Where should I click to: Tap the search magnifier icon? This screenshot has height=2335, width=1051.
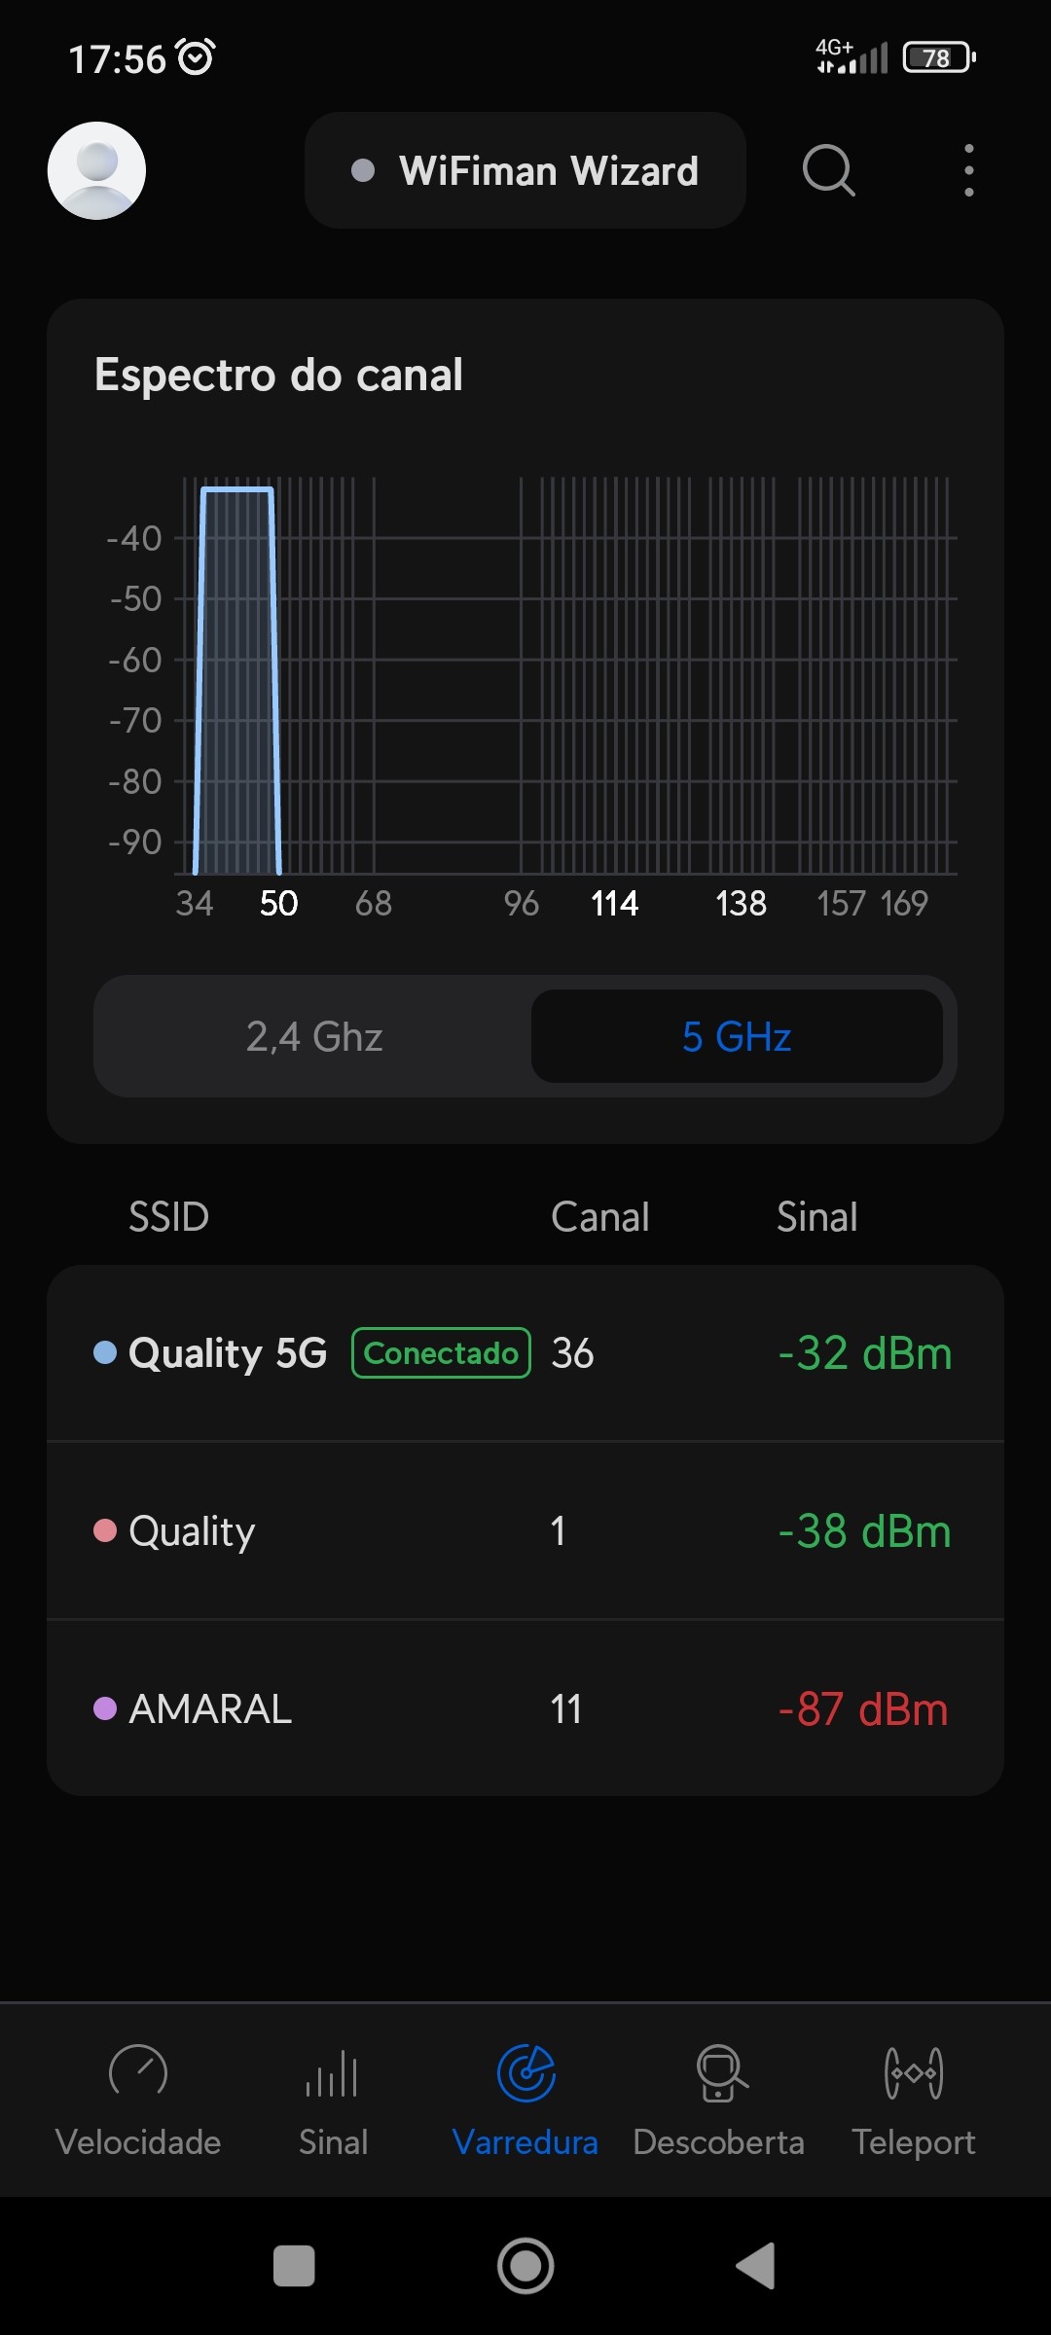tap(828, 170)
